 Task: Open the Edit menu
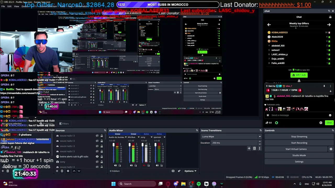tap(9, 6)
